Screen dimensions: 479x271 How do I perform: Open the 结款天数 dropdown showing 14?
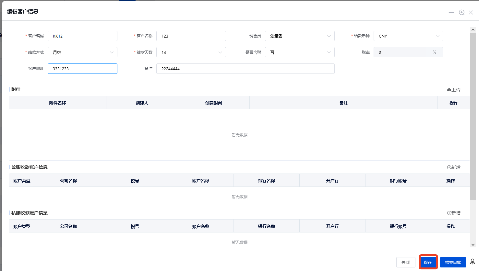point(191,52)
